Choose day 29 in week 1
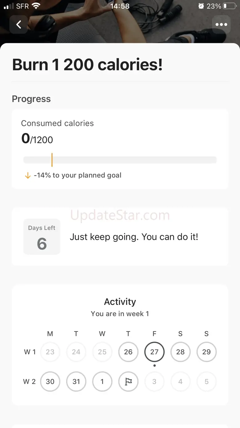This screenshot has height=428, width=240. (x=206, y=352)
